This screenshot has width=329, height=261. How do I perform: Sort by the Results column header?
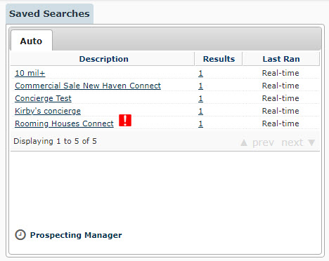coord(219,59)
